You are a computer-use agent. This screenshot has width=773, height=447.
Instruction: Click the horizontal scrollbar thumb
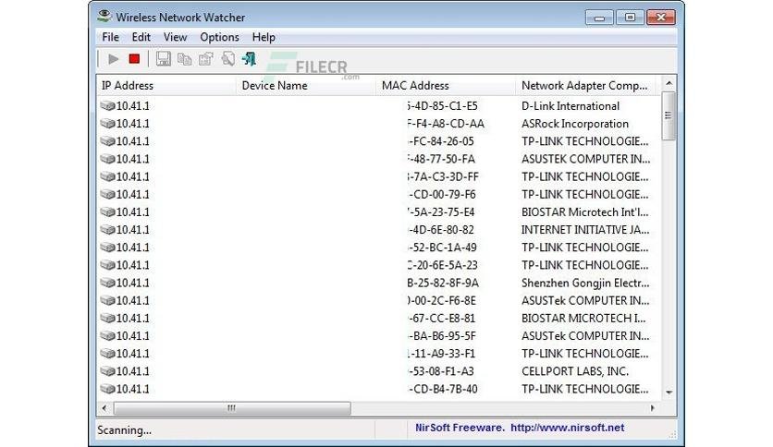pyautogui.click(x=232, y=408)
